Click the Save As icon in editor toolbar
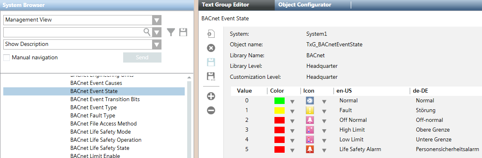482x158 pixels. [x=211, y=76]
